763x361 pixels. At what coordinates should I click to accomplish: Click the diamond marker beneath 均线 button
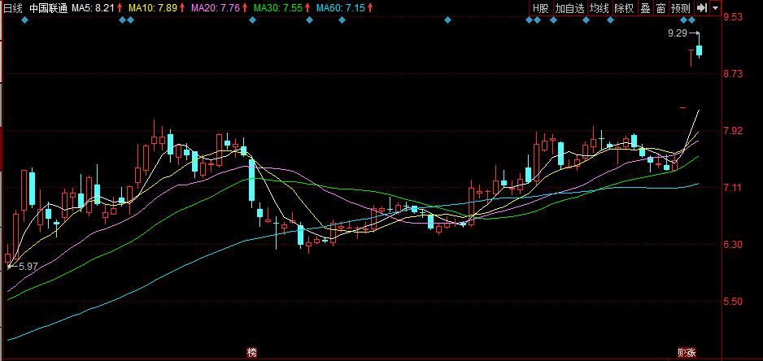tap(586, 20)
